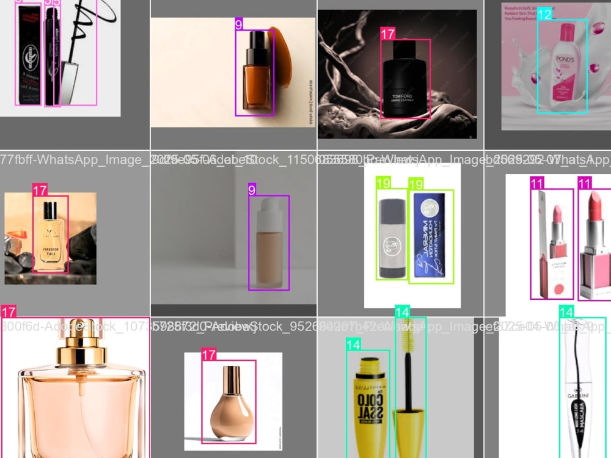Click label 9 above beige pump bottle
The image size is (611, 458).
pyautogui.click(x=252, y=190)
